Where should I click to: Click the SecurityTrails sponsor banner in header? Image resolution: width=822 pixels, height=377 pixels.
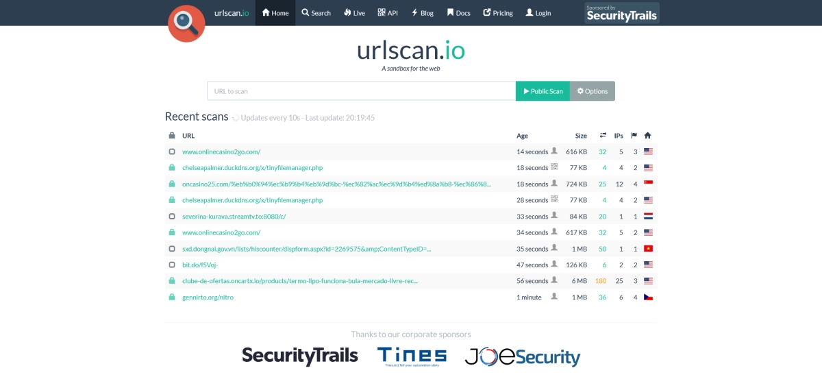click(x=621, y=13)
